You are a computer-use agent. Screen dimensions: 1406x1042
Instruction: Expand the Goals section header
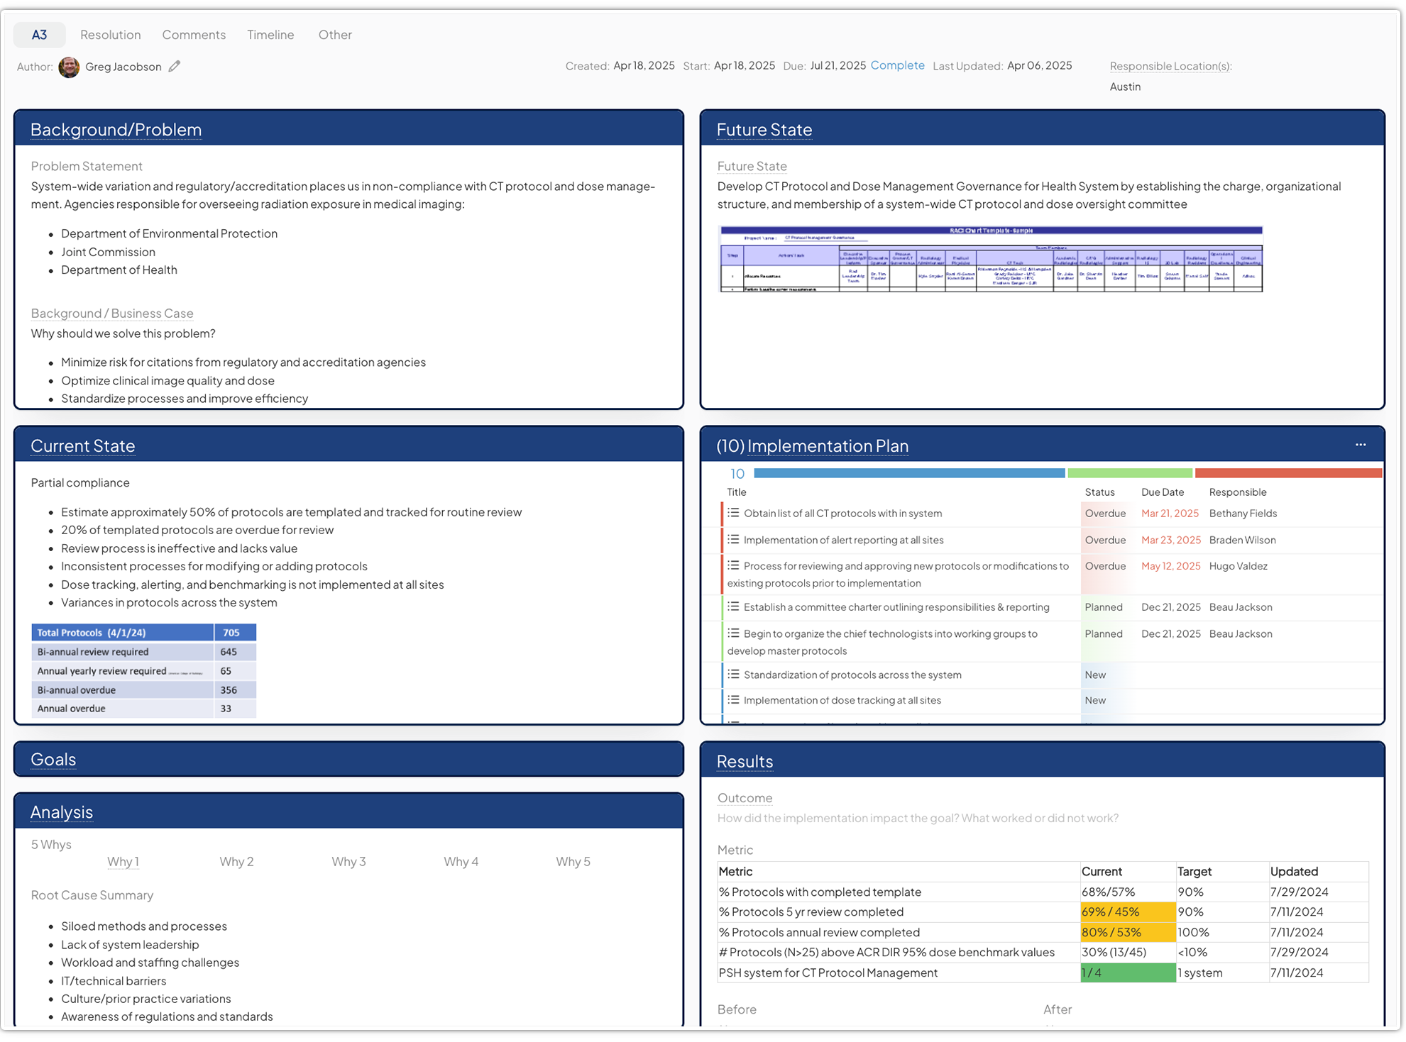53,760
